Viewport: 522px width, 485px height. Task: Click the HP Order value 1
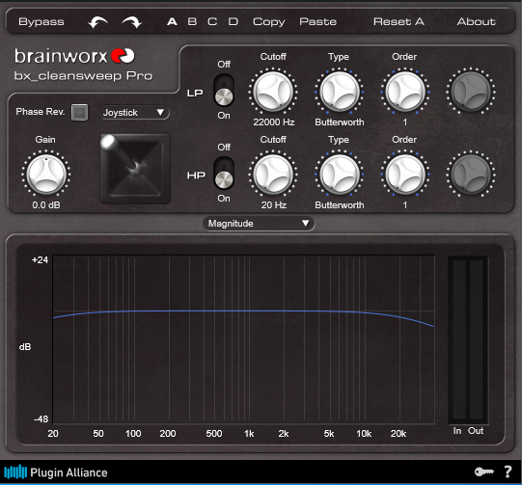click(x=405, y=205)
